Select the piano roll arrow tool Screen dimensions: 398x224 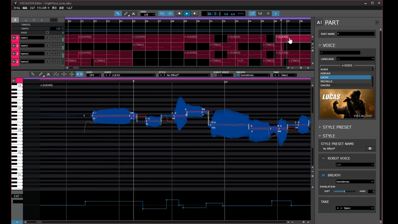tap(33, 74)
